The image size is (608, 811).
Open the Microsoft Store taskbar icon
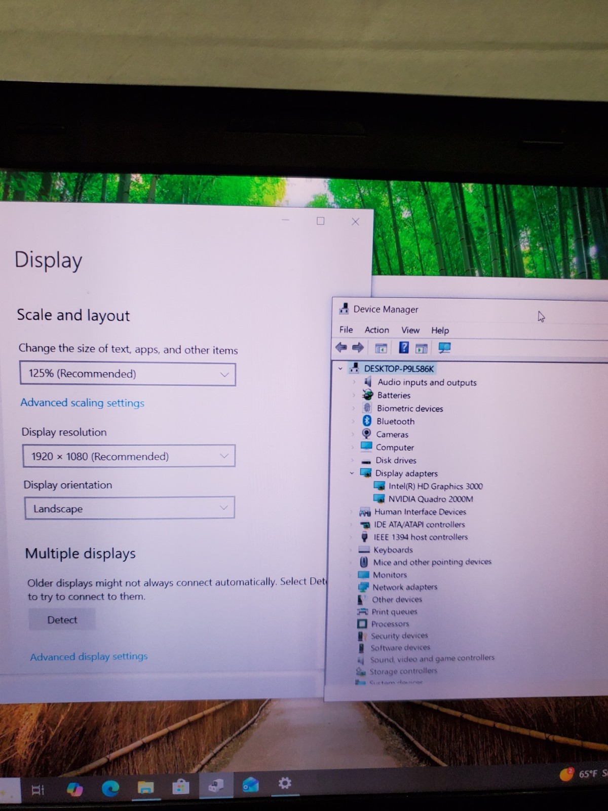coord(180,787)
